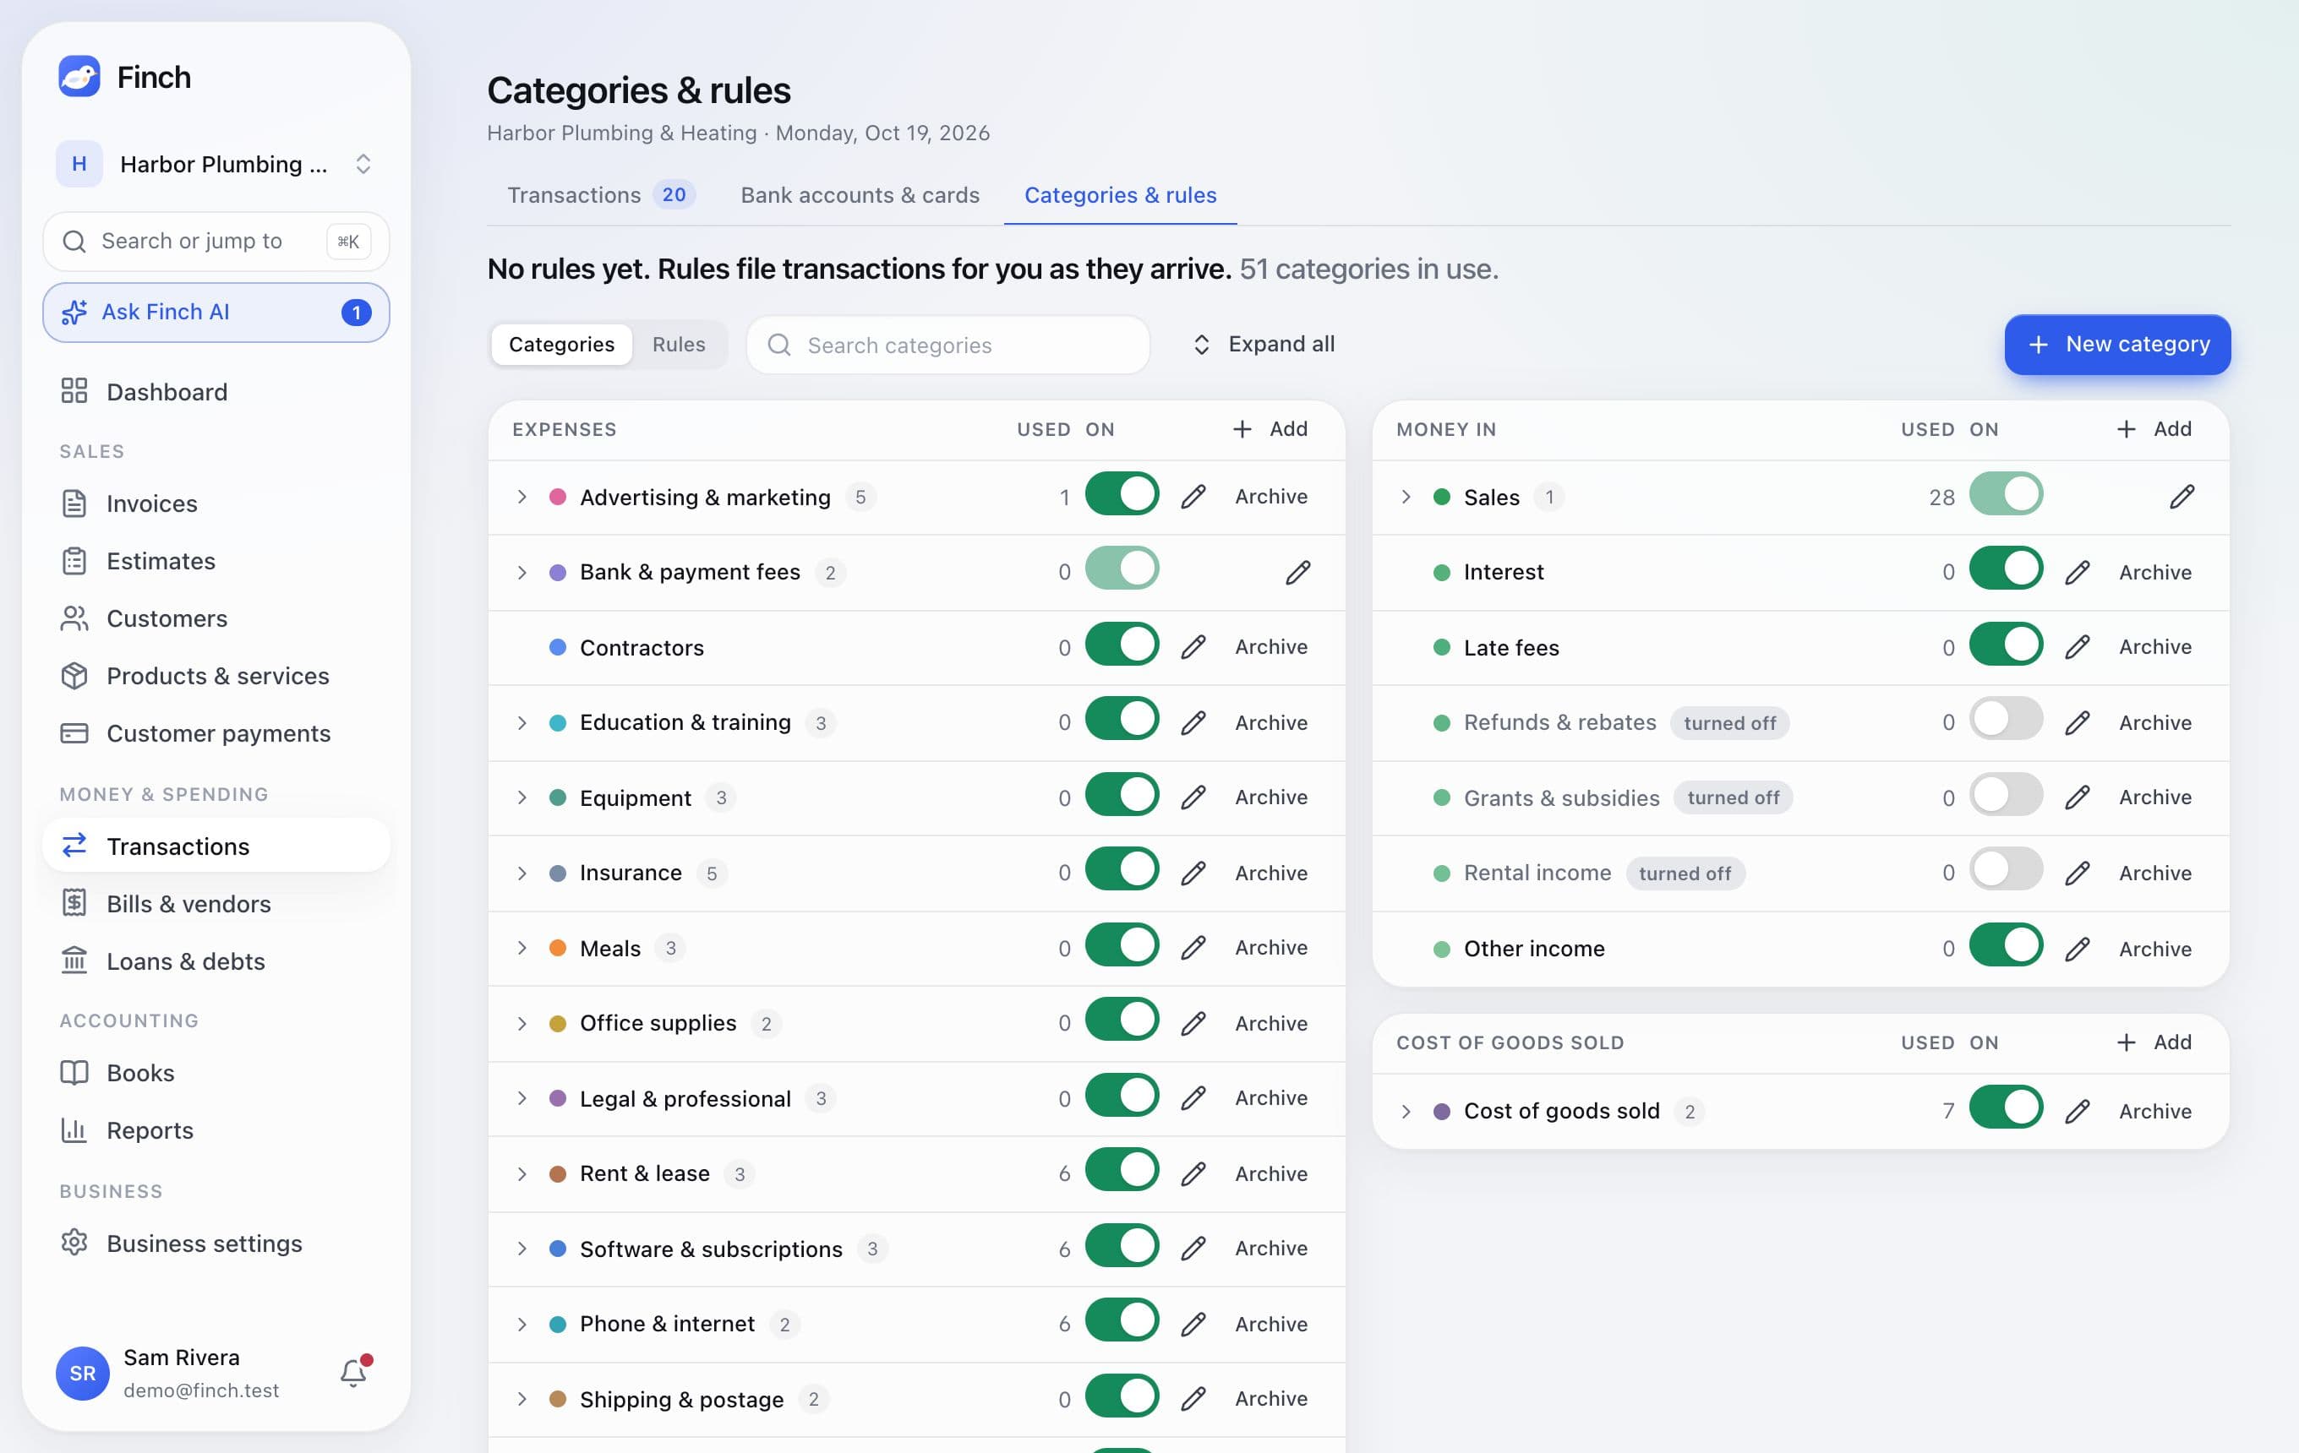This screenshot has width=2299, height=1453.
Task: Open Harbor Plumbing business switcher
Action: [x=216, y=164]
